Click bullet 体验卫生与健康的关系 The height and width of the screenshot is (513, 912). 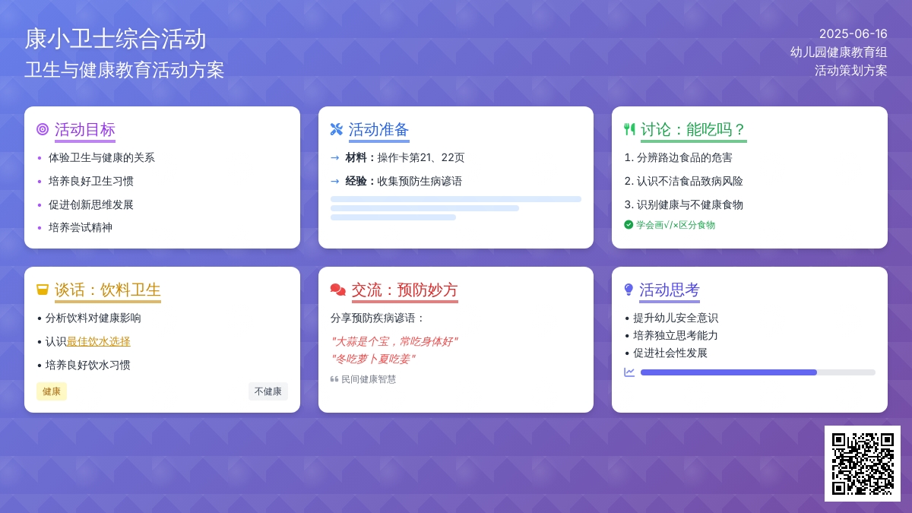[102, 157]
